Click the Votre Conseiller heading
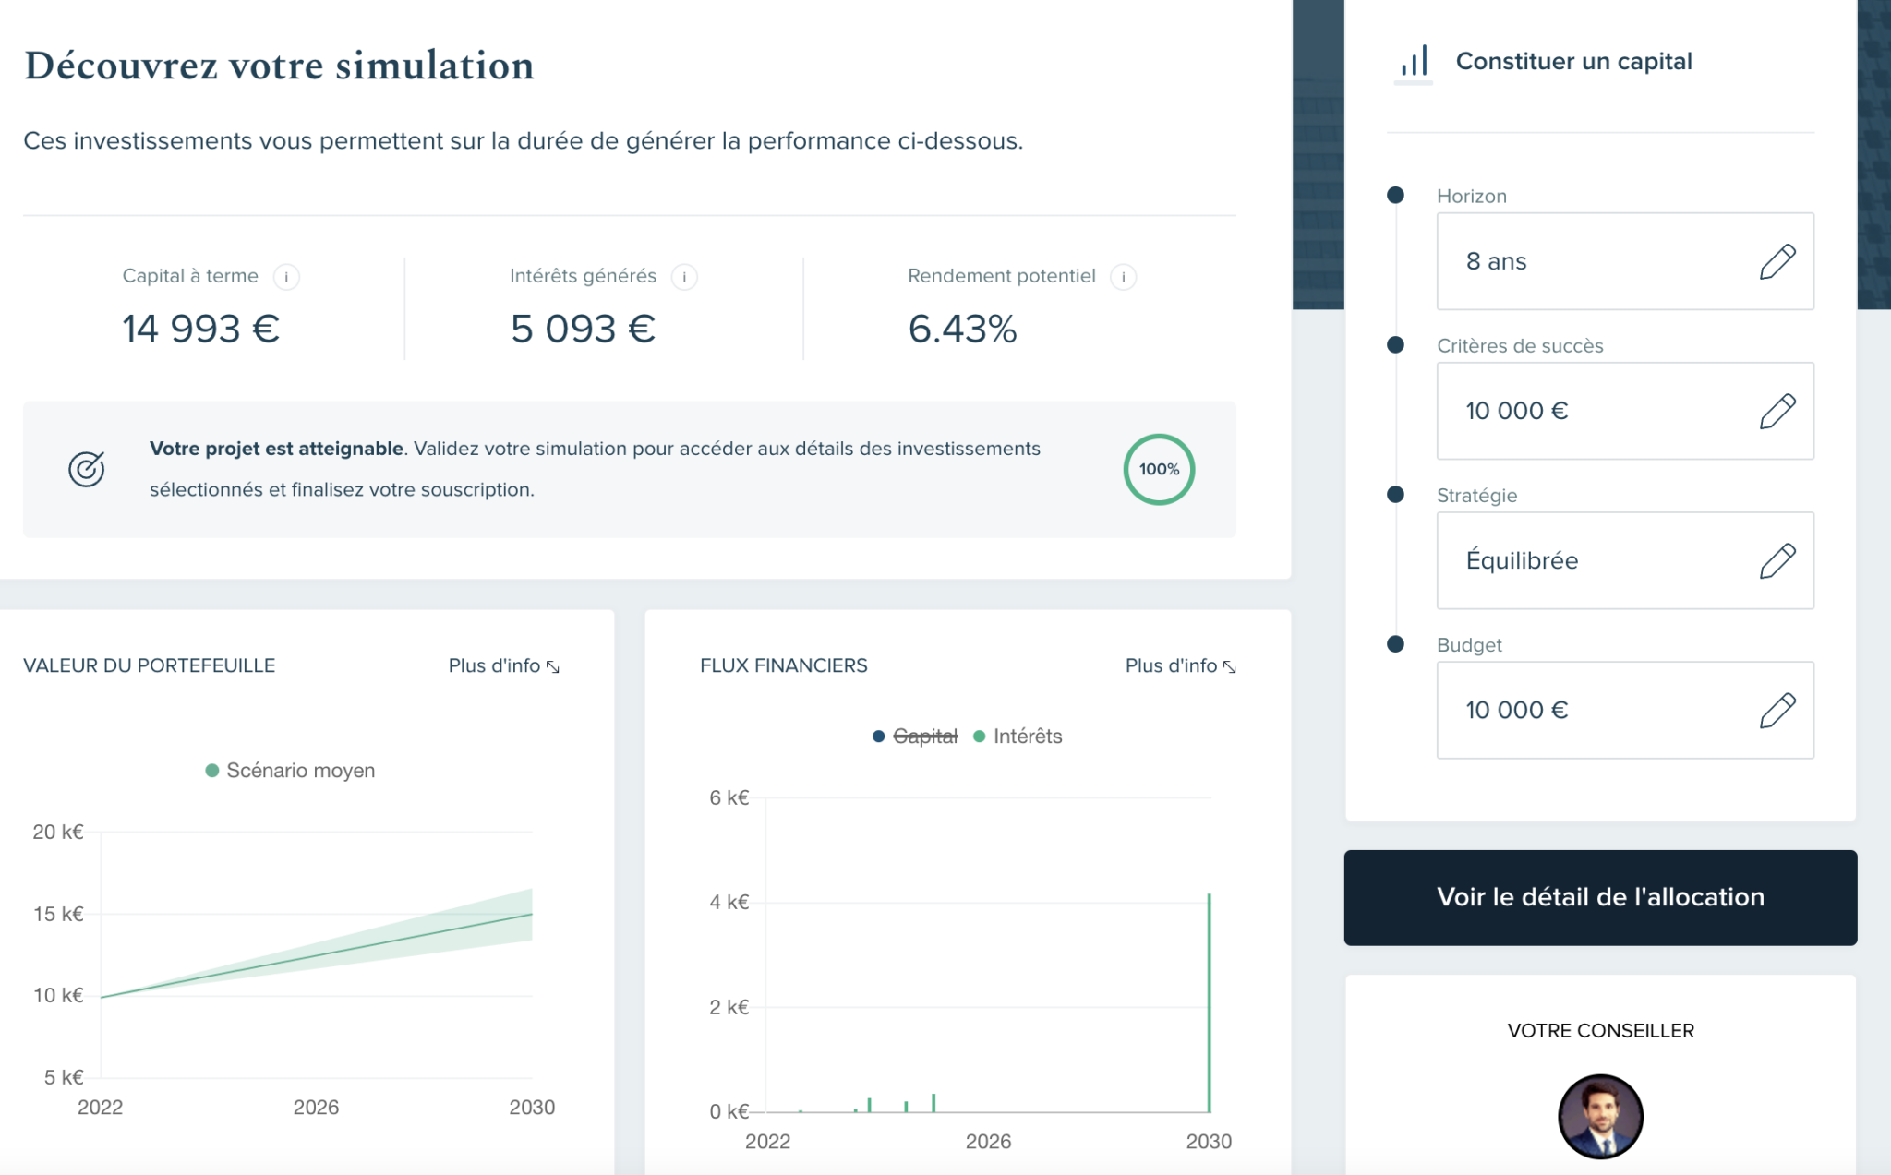This screenshot has height=1175, width=1891. tap(1600, 1030)
